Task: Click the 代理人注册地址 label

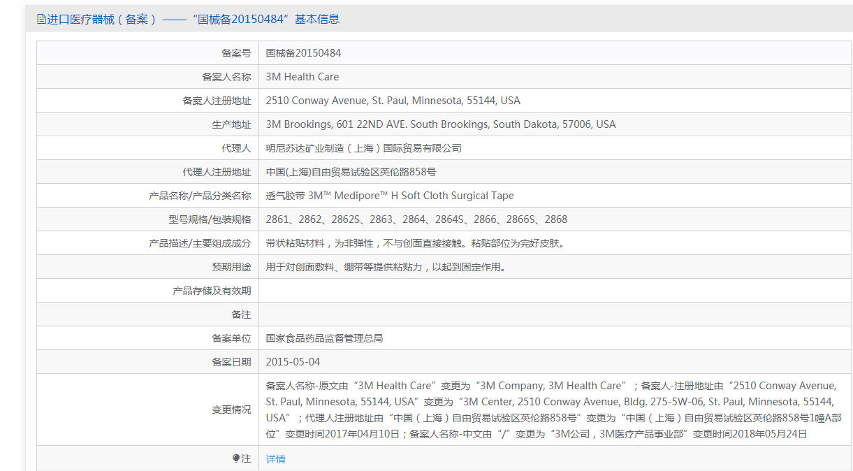Action: [x=217, y=172]
